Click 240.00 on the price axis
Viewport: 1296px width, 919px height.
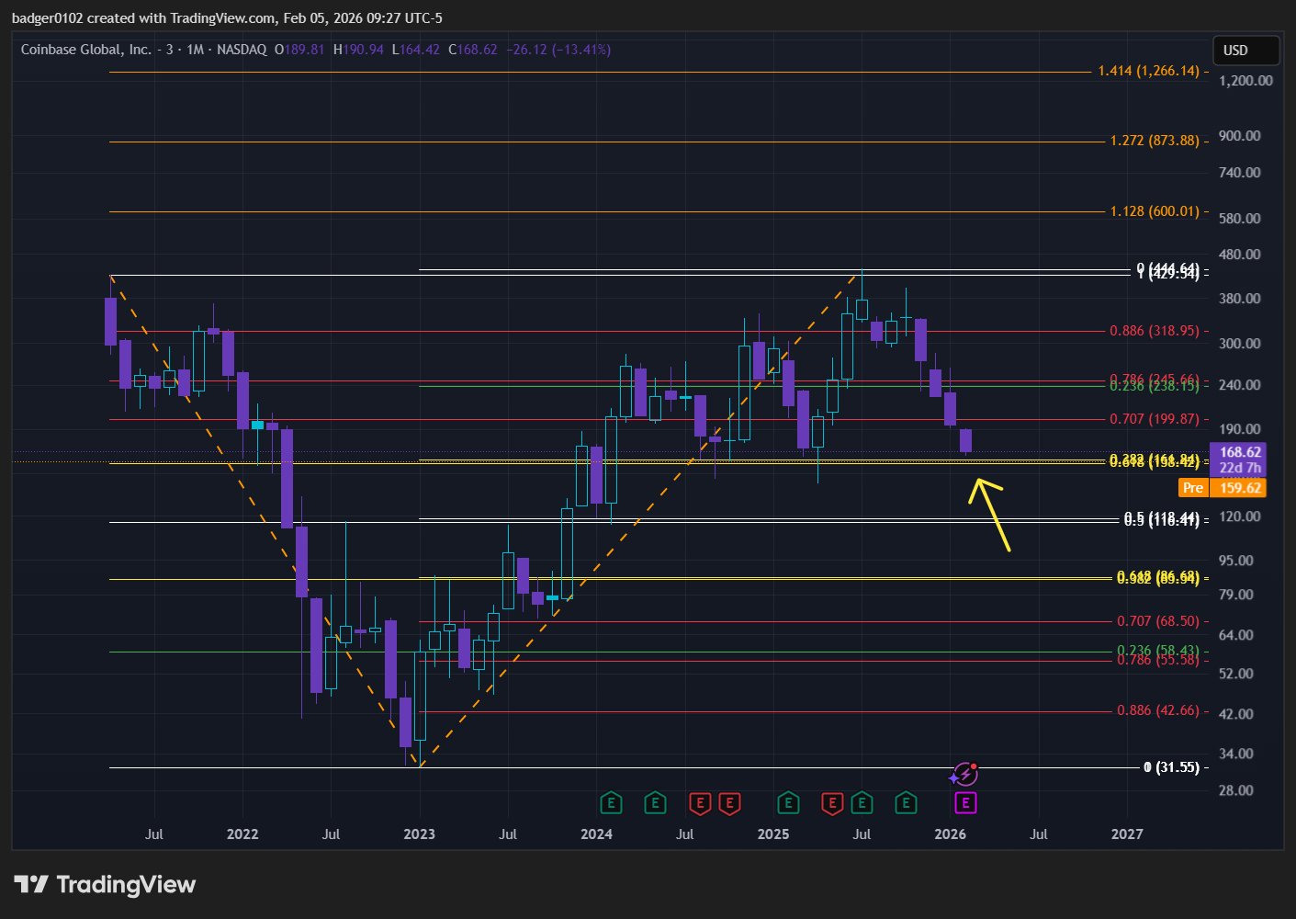(x=1239, y=385)
